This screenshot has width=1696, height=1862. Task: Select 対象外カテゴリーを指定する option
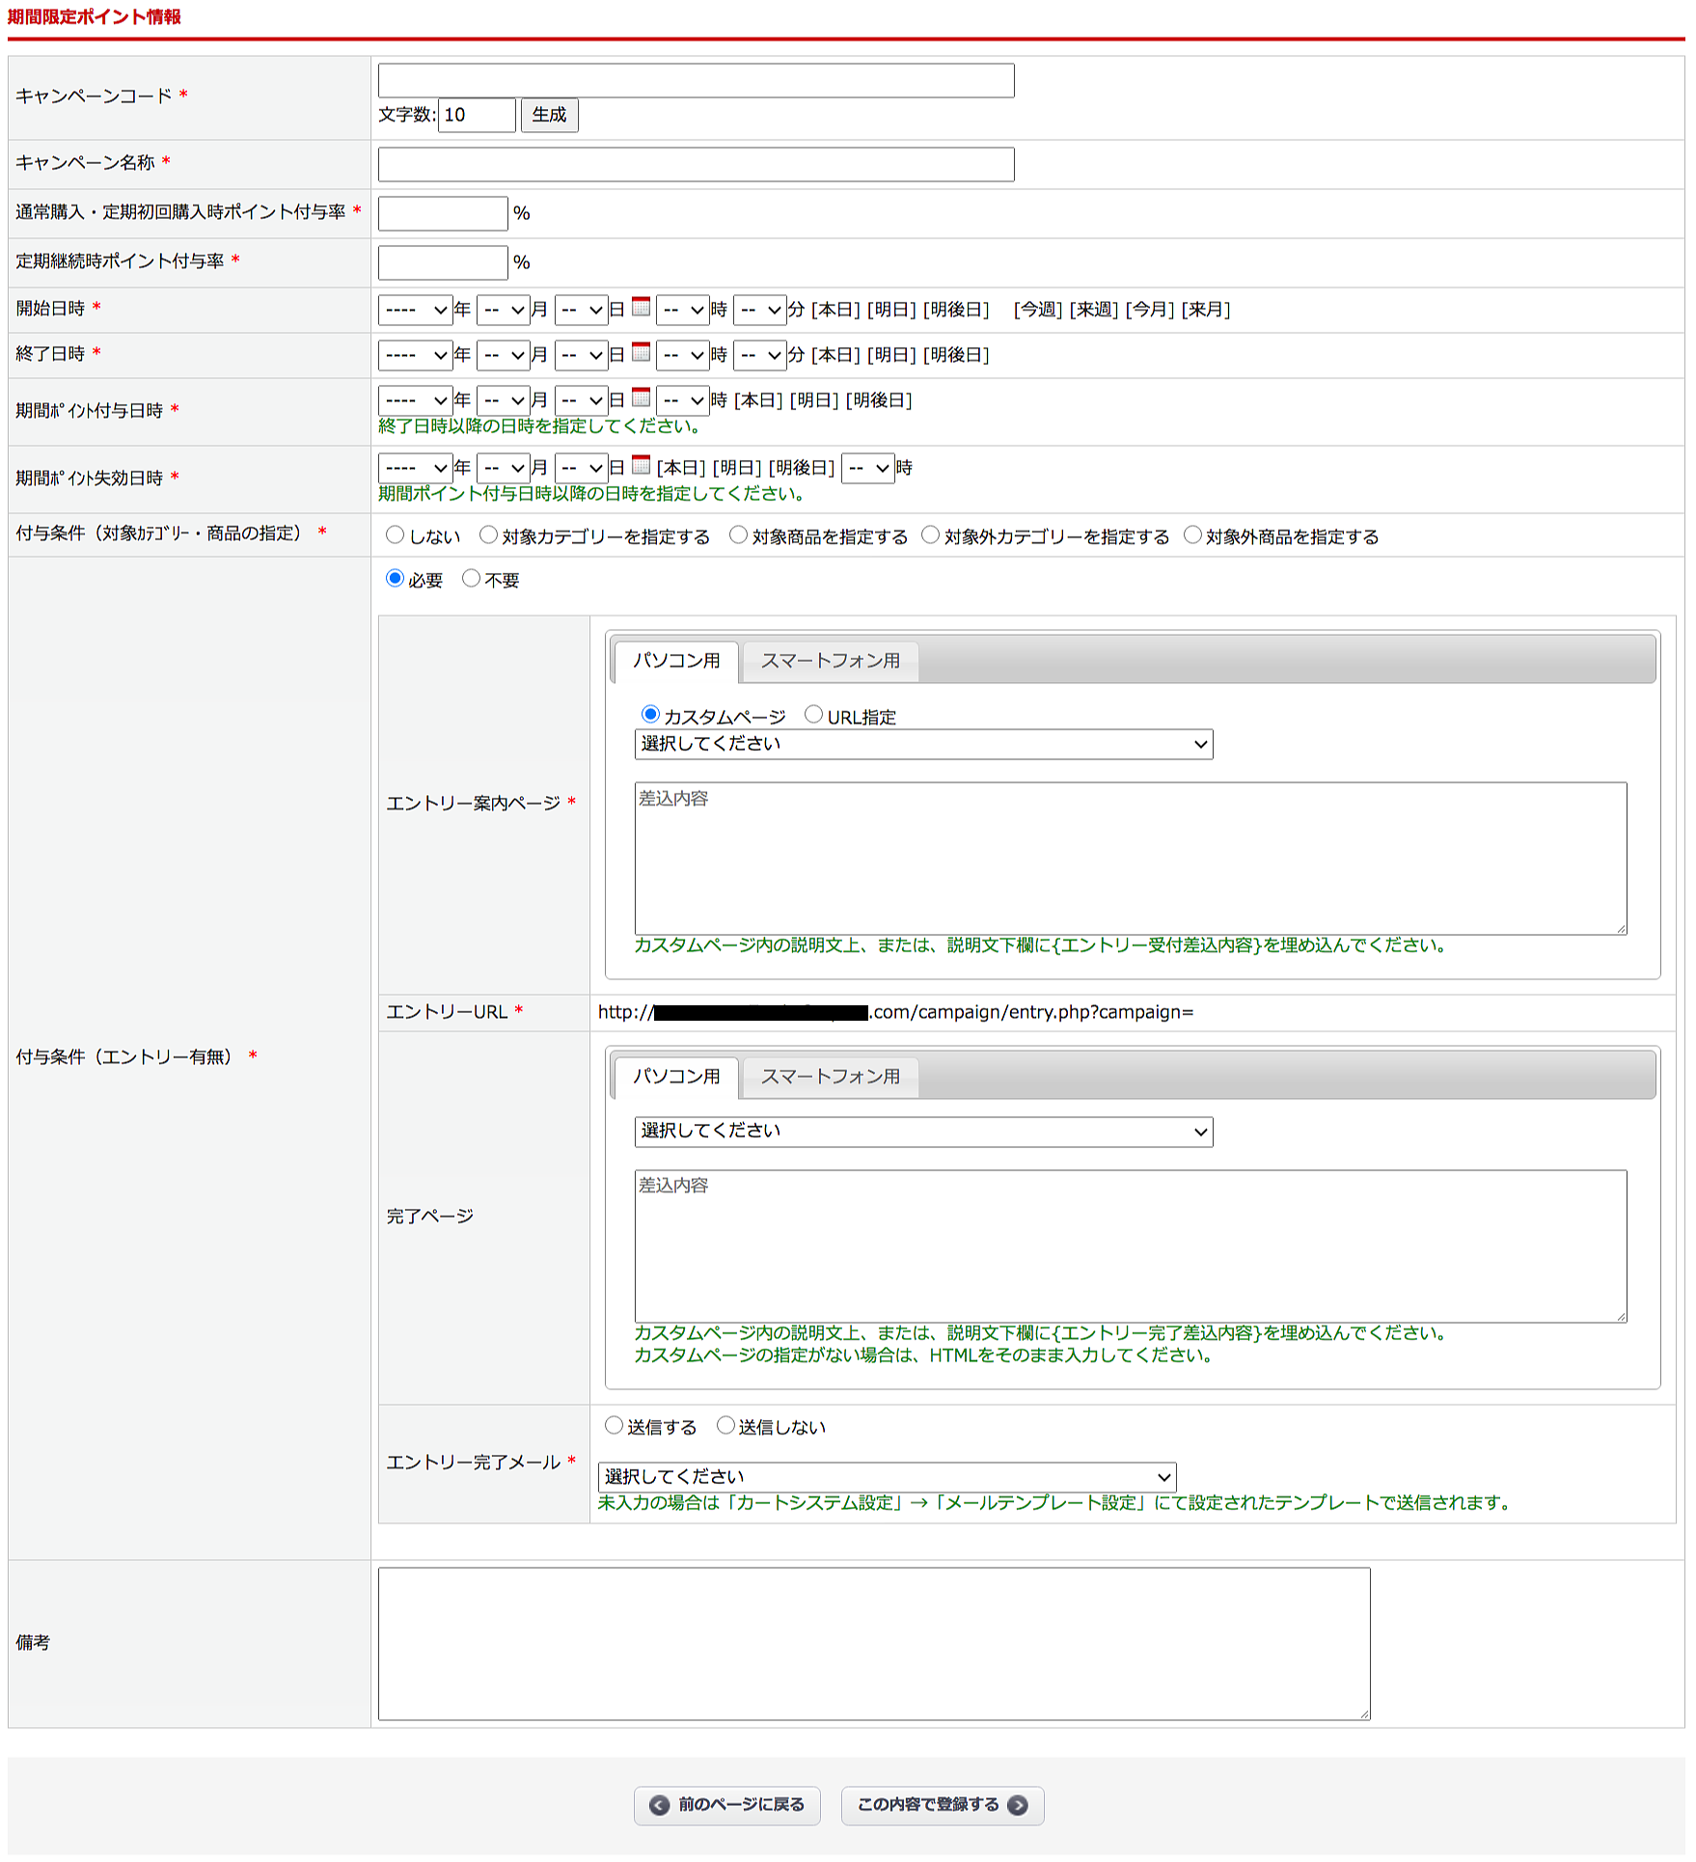[x=930, y=535]
